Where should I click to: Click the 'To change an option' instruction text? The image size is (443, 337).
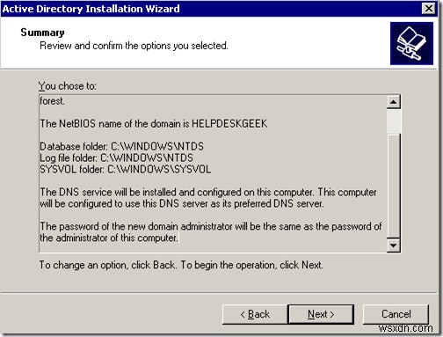point(181,265)
